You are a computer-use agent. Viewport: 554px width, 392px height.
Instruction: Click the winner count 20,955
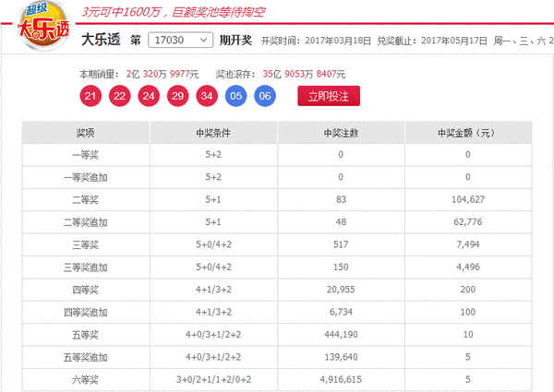pyautogui.click(x=341, y=290)
